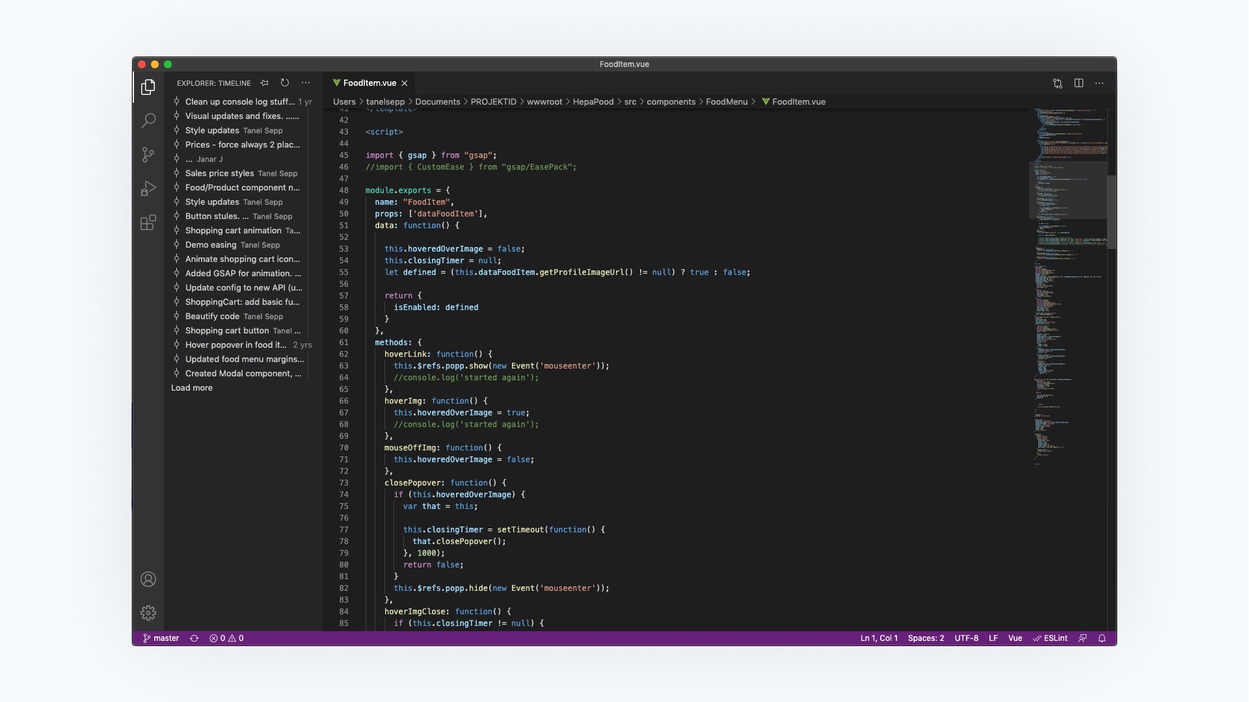Click the FoodMenu breadcrumb item
The height and width of the screenshot is (702, 1249).
pyautogui.click(x=726, y=101)
